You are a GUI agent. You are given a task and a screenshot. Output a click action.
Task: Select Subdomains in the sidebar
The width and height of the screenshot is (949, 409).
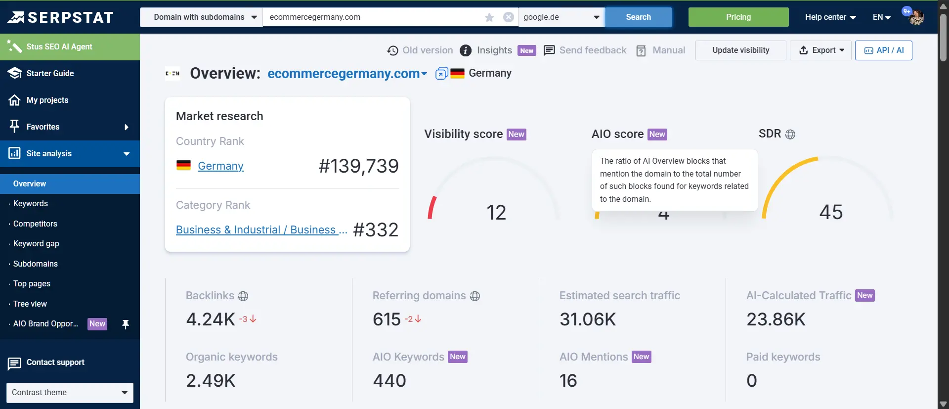[x=36, y=264]
